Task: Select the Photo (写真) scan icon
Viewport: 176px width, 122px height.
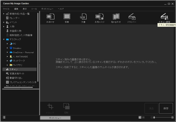Action: [67, 18]
